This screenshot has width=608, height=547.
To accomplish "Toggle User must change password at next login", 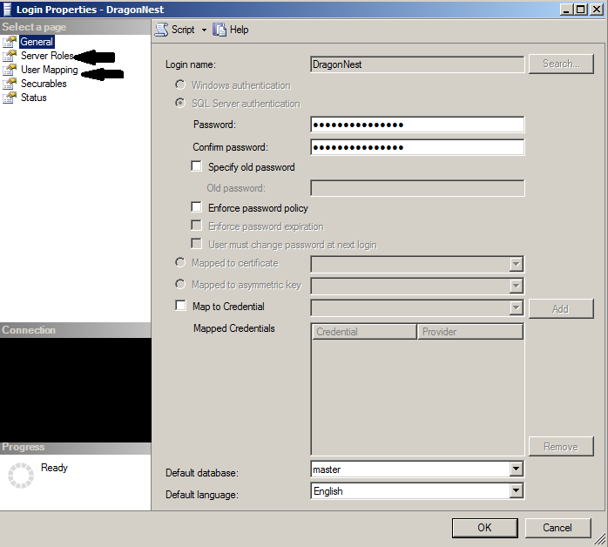I will click(x=197, y=244).
